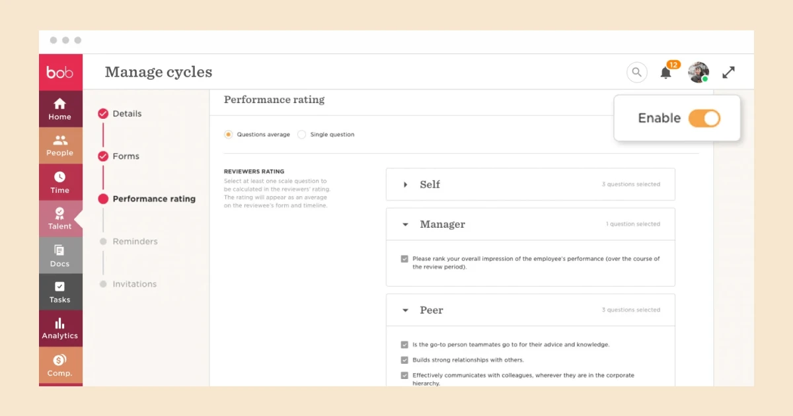This screenshot has height=416, width=793.
Task: Open the Docs section
Action: [60, 256]
